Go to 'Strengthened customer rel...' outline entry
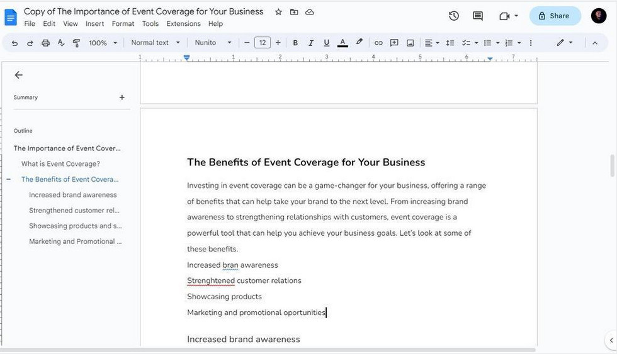Viewport: 617px width, 354px height. (x=74, y=210)
